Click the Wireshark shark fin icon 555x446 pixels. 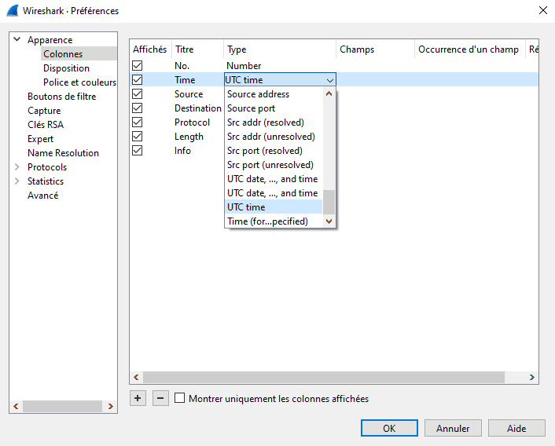coord(13,11)
